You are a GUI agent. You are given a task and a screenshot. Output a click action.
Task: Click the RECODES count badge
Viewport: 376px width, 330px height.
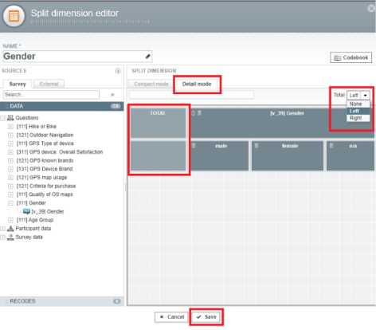[x=117, y=301]
